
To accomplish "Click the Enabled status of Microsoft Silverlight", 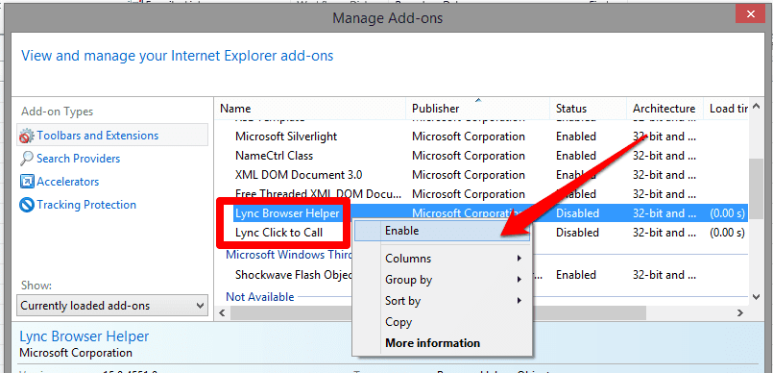I will click(x=576, y=137).
